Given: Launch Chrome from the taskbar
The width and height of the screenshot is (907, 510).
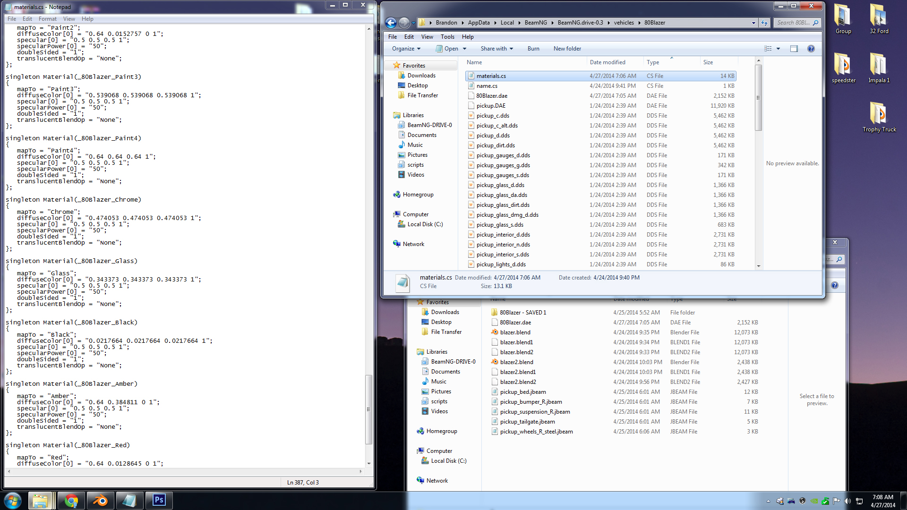Looking at the screenshot, I should (71, 500).
